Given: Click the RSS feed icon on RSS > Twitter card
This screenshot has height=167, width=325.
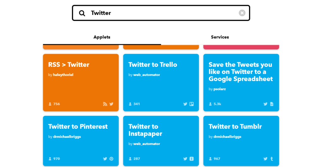Looking at the screenshot, I should (105, 104).
